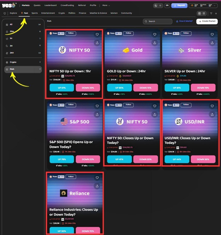Click the YOSO logo

(9, 5)
